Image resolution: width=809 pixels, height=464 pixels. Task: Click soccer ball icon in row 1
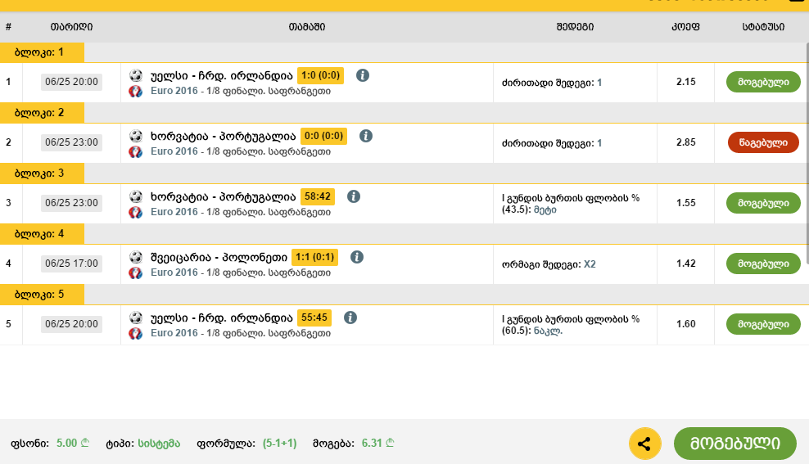point(136,76)
